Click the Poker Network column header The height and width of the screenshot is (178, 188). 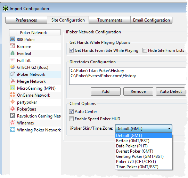pyautogui.click(x=38, y=32)
